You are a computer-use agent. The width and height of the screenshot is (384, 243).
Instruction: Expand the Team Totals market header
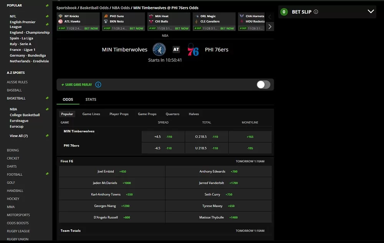[x=165, y=230]
